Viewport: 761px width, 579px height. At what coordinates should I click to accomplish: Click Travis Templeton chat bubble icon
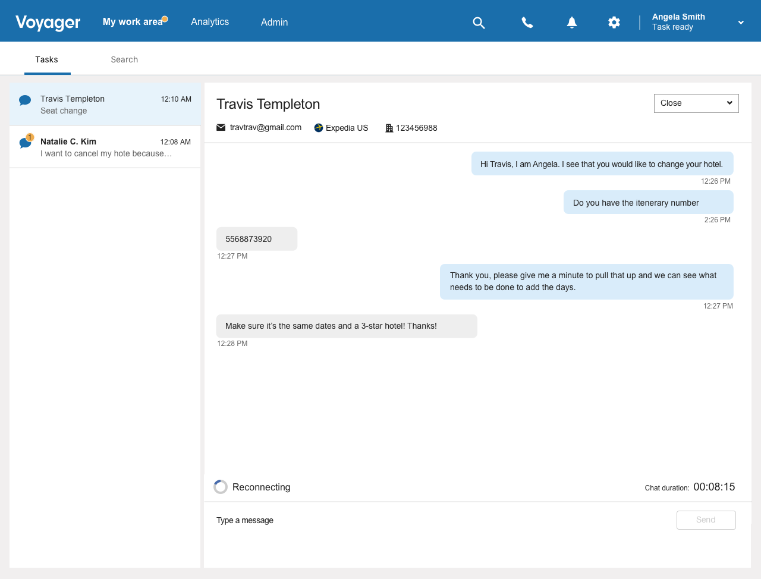(25, 100)
